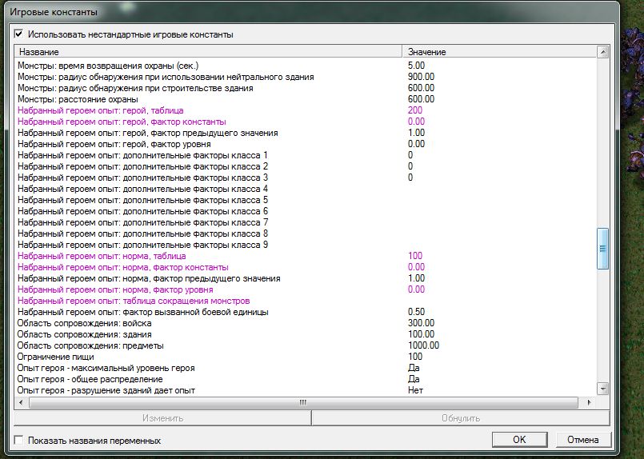Select row 'Монстры: расстояние охраны'
This screenshot has height=459, width=644.
coord(306,99)
